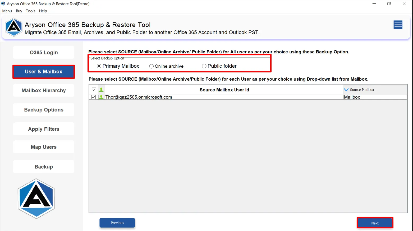Expand the Source Mailbox header dropdown arrow
This screenshot has width=413, height=231.
pos(346,90)
